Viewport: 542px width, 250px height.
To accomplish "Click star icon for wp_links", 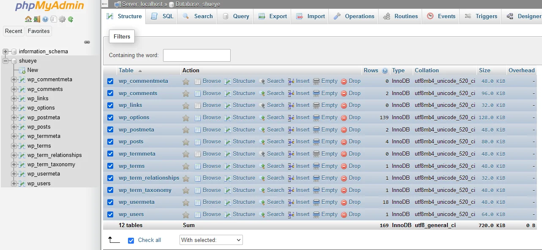I will point(186,105).
